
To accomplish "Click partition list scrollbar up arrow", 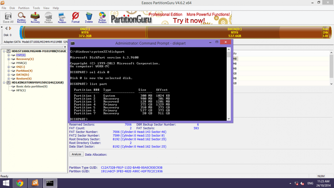I will 331,53.
